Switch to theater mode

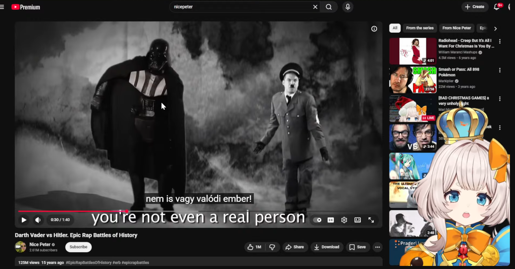coord(358,220)
